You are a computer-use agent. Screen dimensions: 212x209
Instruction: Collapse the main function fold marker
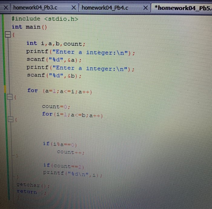(8, 34)
